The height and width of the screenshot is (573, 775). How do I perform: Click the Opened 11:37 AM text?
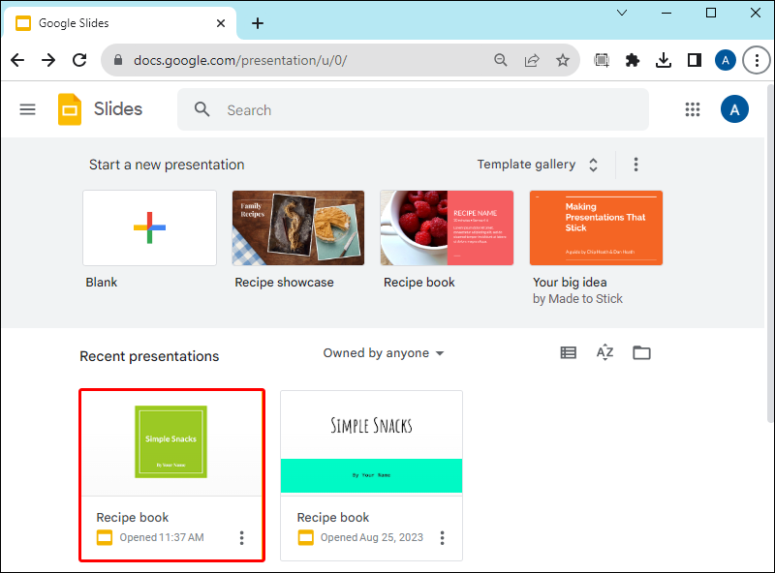(x=162, y=537)
